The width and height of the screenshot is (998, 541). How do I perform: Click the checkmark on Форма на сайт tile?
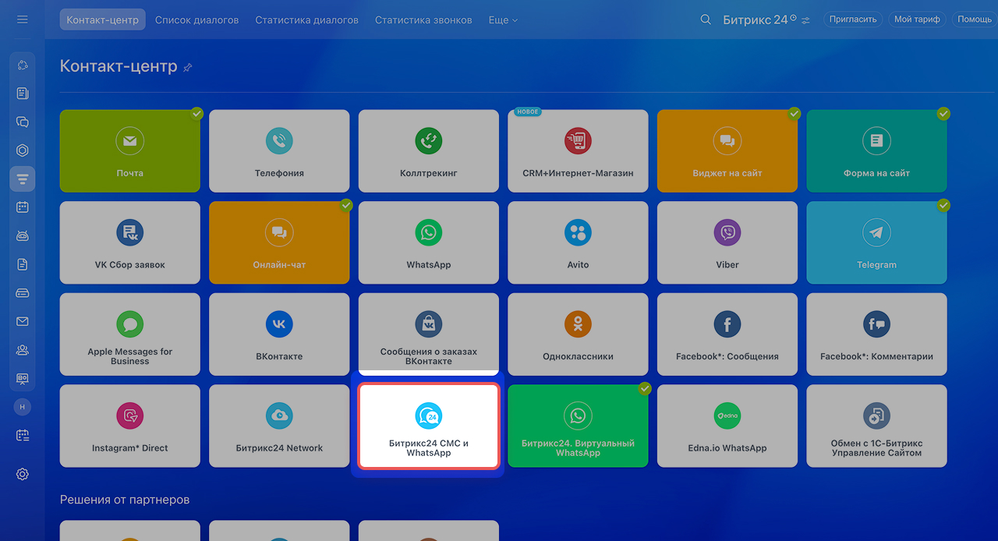tap(943, 114)
